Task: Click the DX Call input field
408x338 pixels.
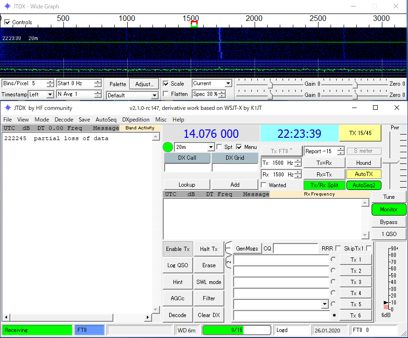Action: [x=187, y=168]
